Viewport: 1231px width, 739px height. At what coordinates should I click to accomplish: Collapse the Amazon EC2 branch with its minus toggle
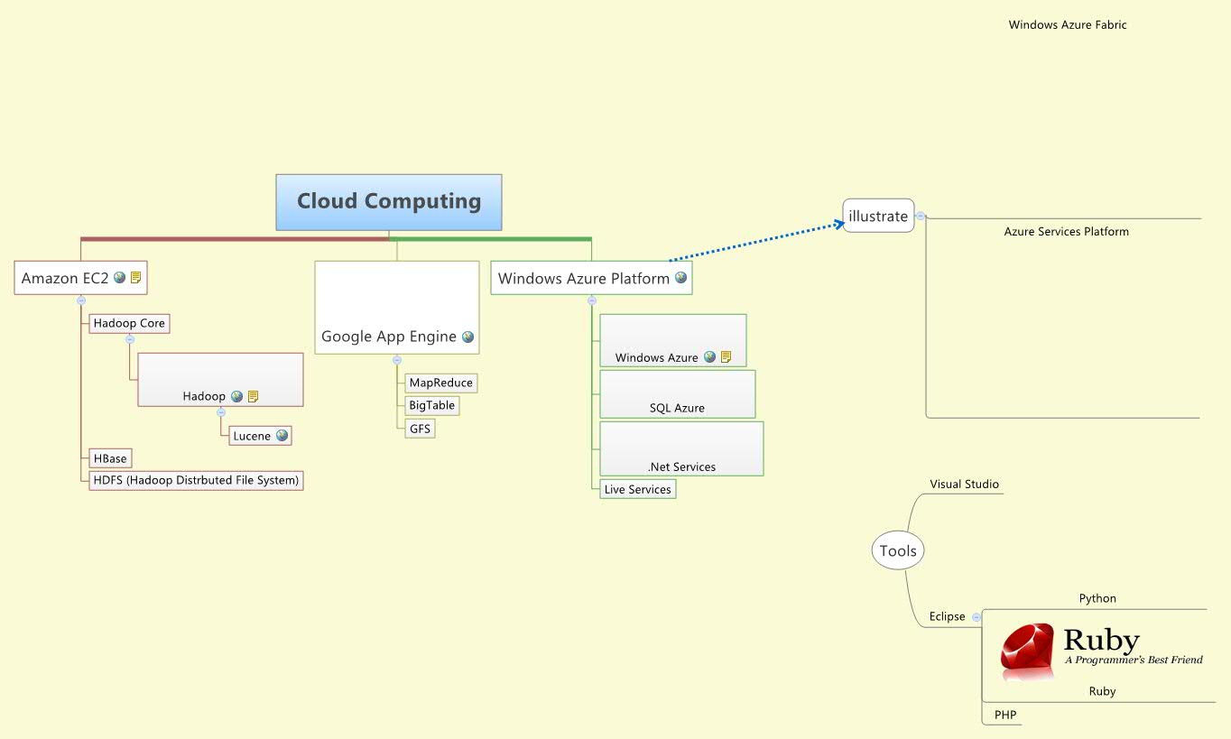pos(80,300)
